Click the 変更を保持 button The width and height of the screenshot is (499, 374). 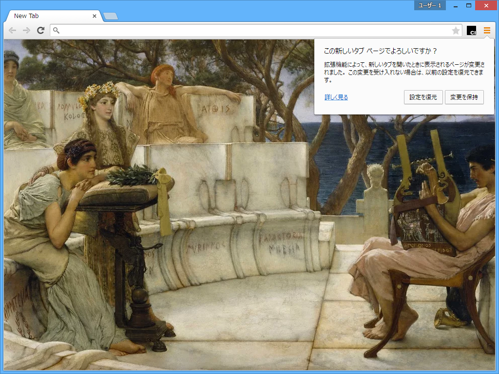tap(463, 97)
